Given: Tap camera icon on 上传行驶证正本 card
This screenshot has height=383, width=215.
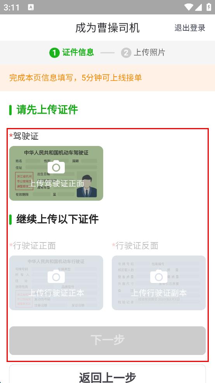Looking at the screenshot, I should click(56, 276).
